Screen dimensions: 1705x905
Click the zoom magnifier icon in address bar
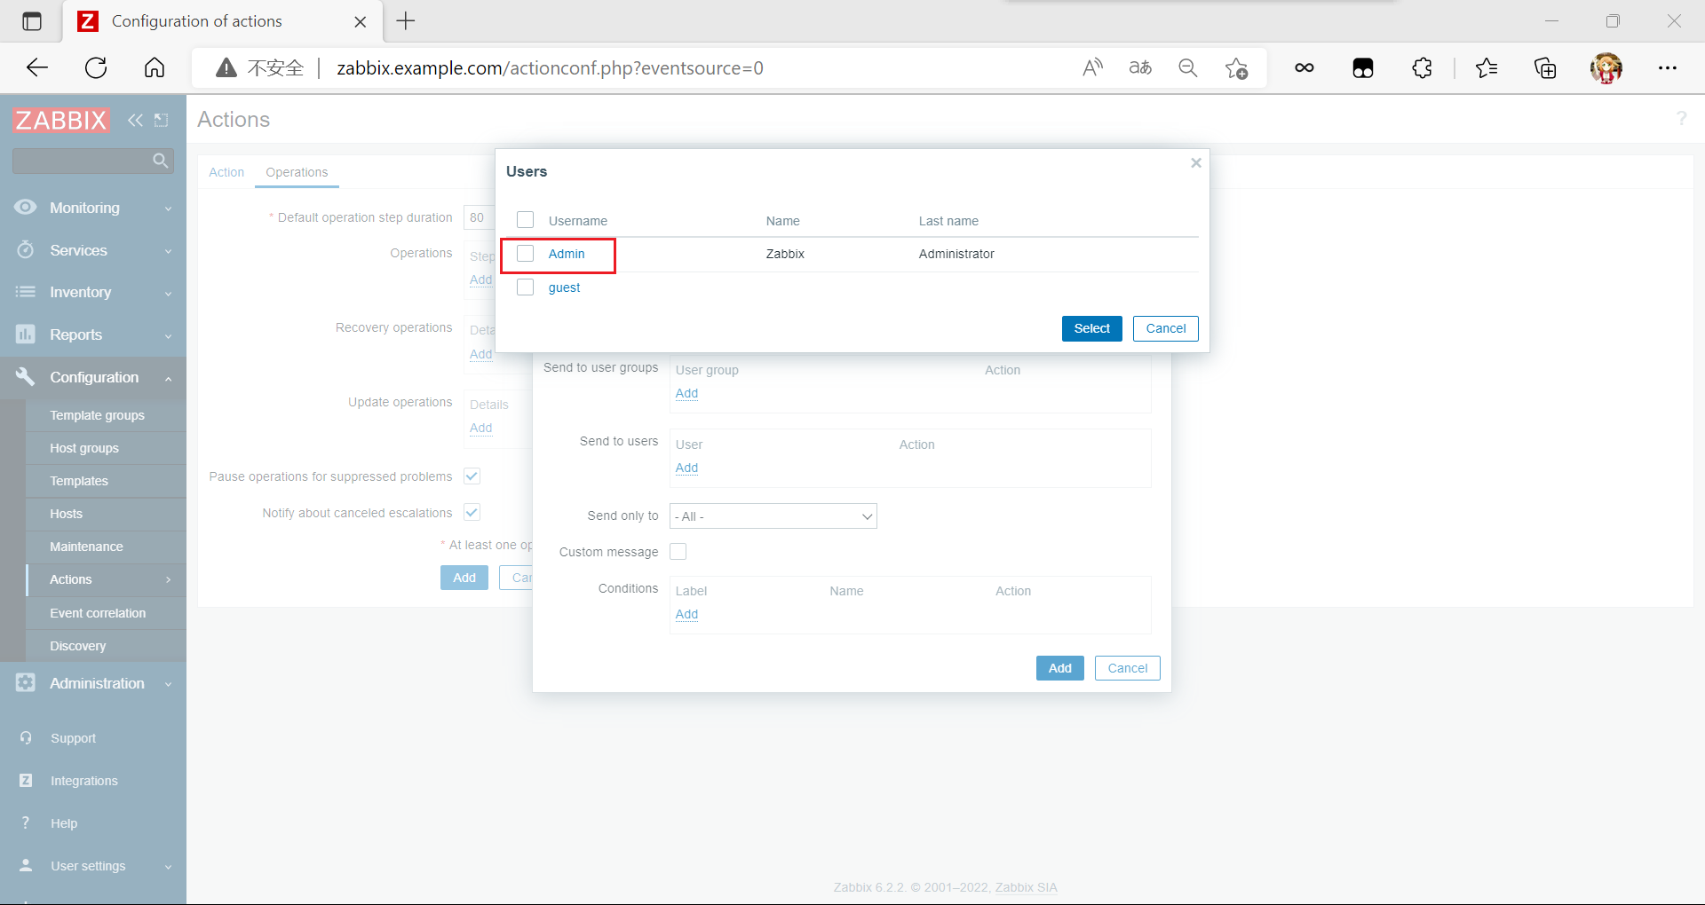[1187, 67]
